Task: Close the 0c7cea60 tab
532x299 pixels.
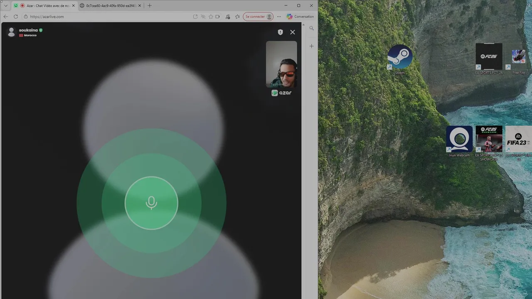Action: pyautogui.click(x=140, y=5)
